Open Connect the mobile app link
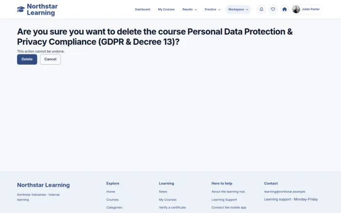Screen dimensions: 341x213 (229, 207)
